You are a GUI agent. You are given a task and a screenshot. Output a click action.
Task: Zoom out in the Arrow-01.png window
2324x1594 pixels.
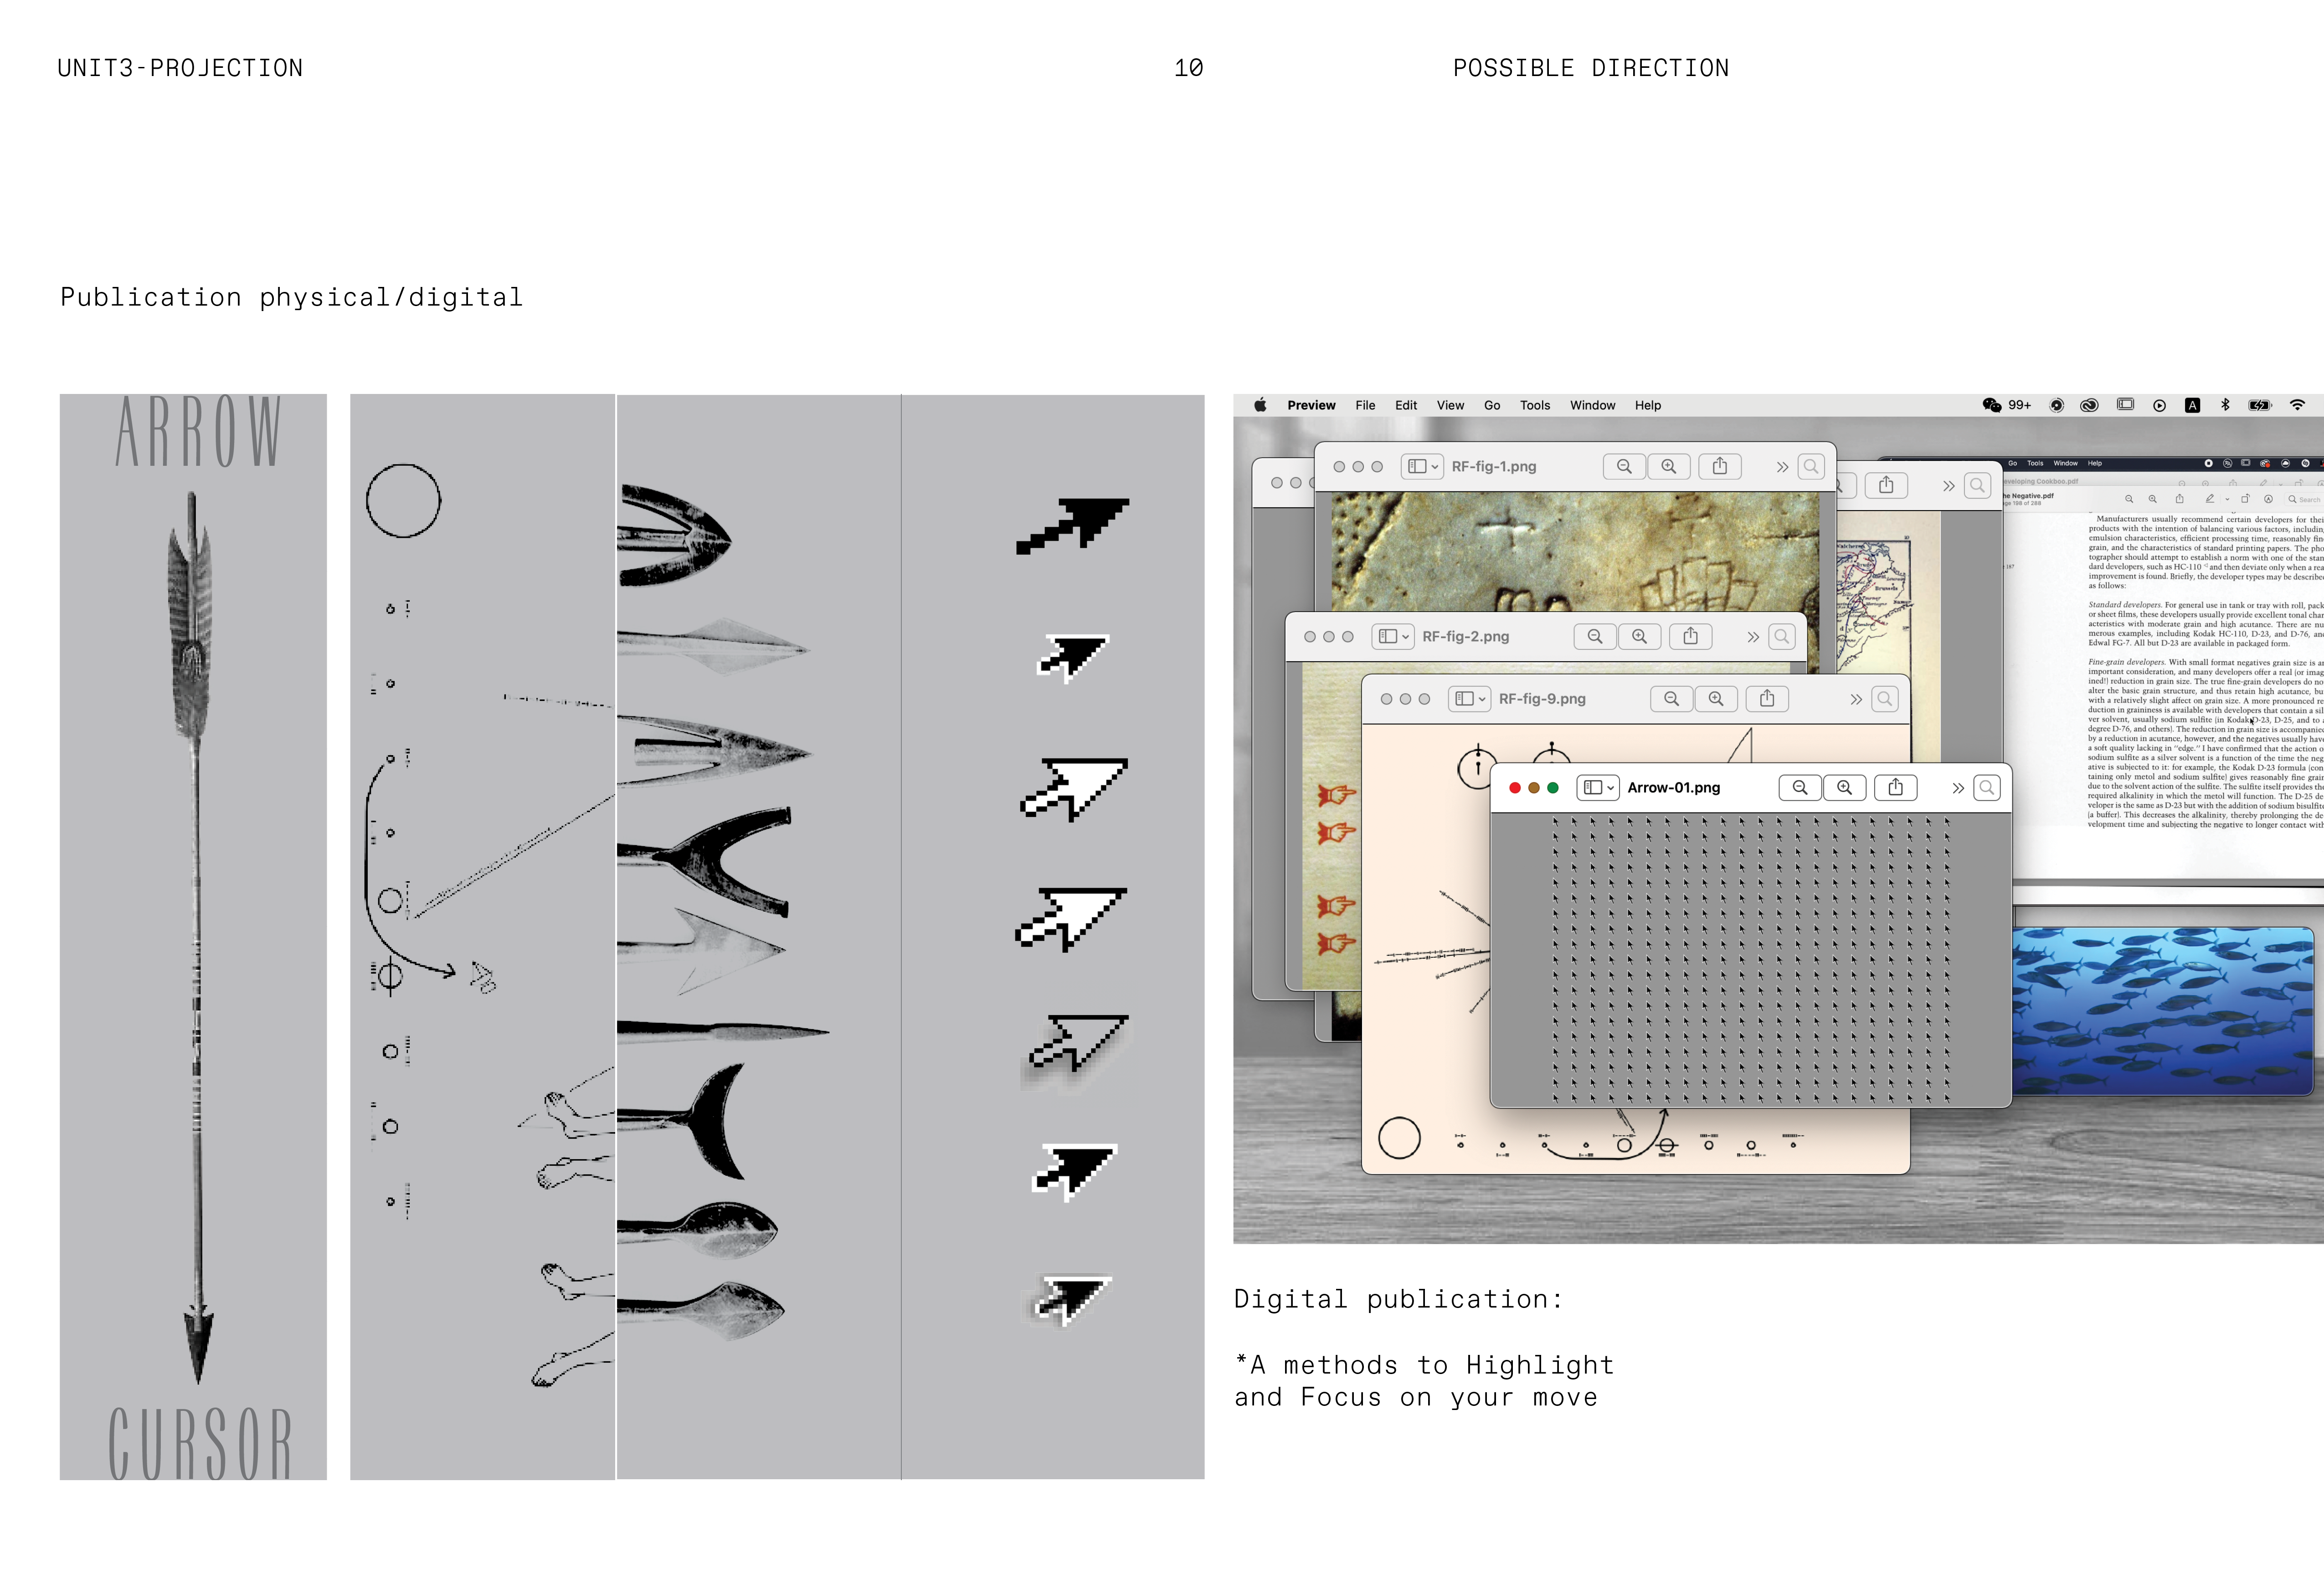(1800, 787)
